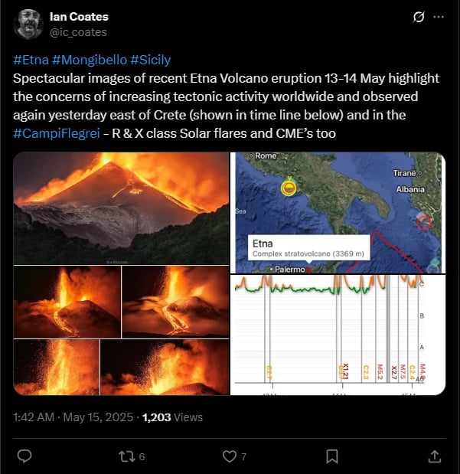Screen dimensions: 460x474
Task: Open the #Sicily hashtag
Action: coord(150,60)
